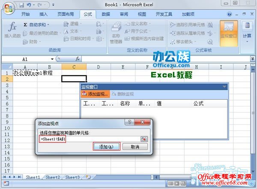Open the Insert Function fx ribbon button
The width and height of the screenshot is (257, 189).
tap(12, 30)
